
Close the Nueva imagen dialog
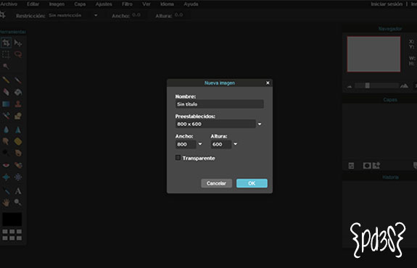tap(268, 83)
